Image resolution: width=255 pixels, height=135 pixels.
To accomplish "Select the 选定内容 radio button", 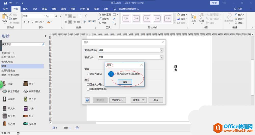I will pyautogui.click(x=88, y=74).
